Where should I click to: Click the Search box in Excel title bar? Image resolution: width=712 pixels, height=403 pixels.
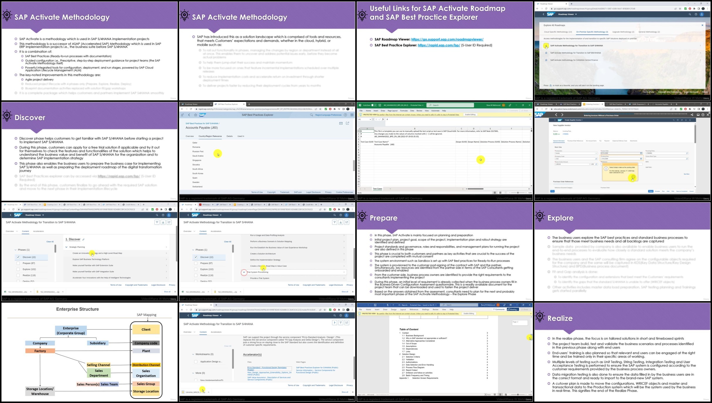(x=450, y=105)
